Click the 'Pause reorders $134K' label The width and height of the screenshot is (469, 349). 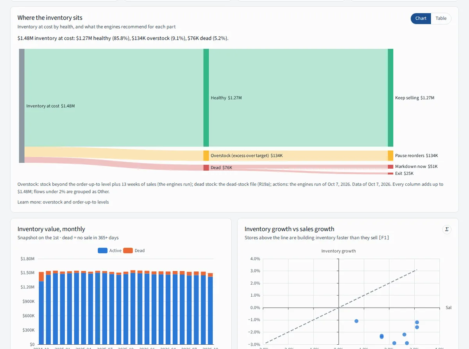(x=417, y=156)
